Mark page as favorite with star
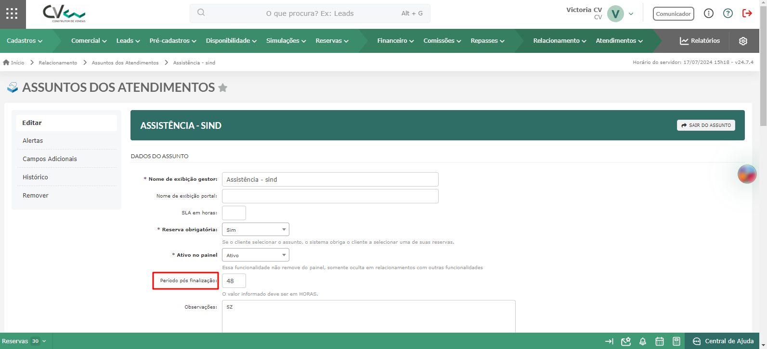767x349 pixels. click(x=222, y=87)
